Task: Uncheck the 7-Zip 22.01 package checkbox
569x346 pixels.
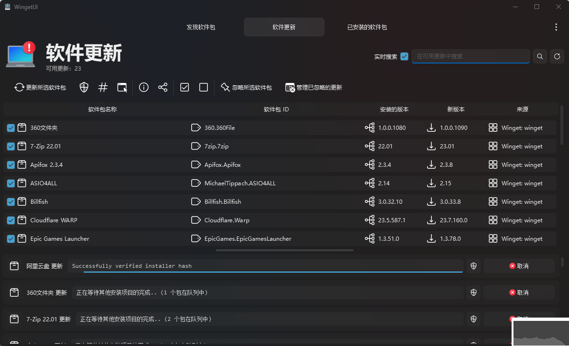Action: (10, 146)
